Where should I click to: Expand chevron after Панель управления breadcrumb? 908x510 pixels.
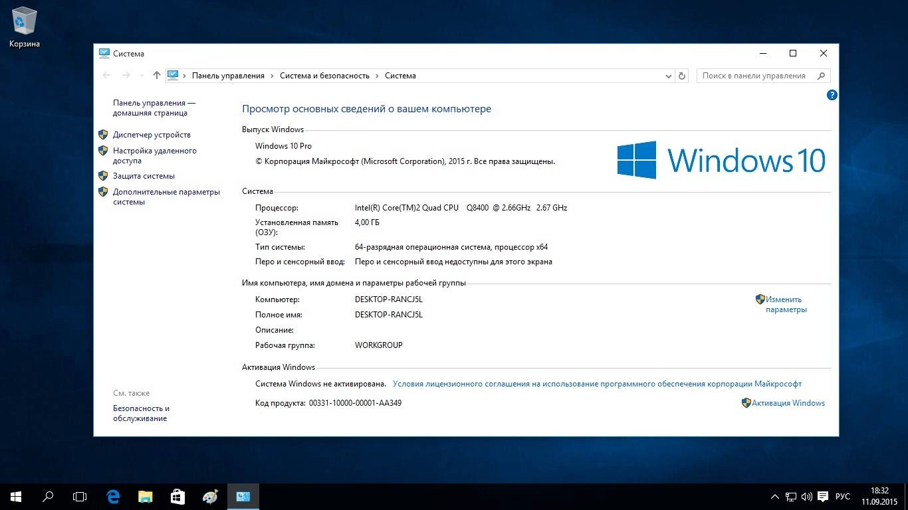(272, 76)
